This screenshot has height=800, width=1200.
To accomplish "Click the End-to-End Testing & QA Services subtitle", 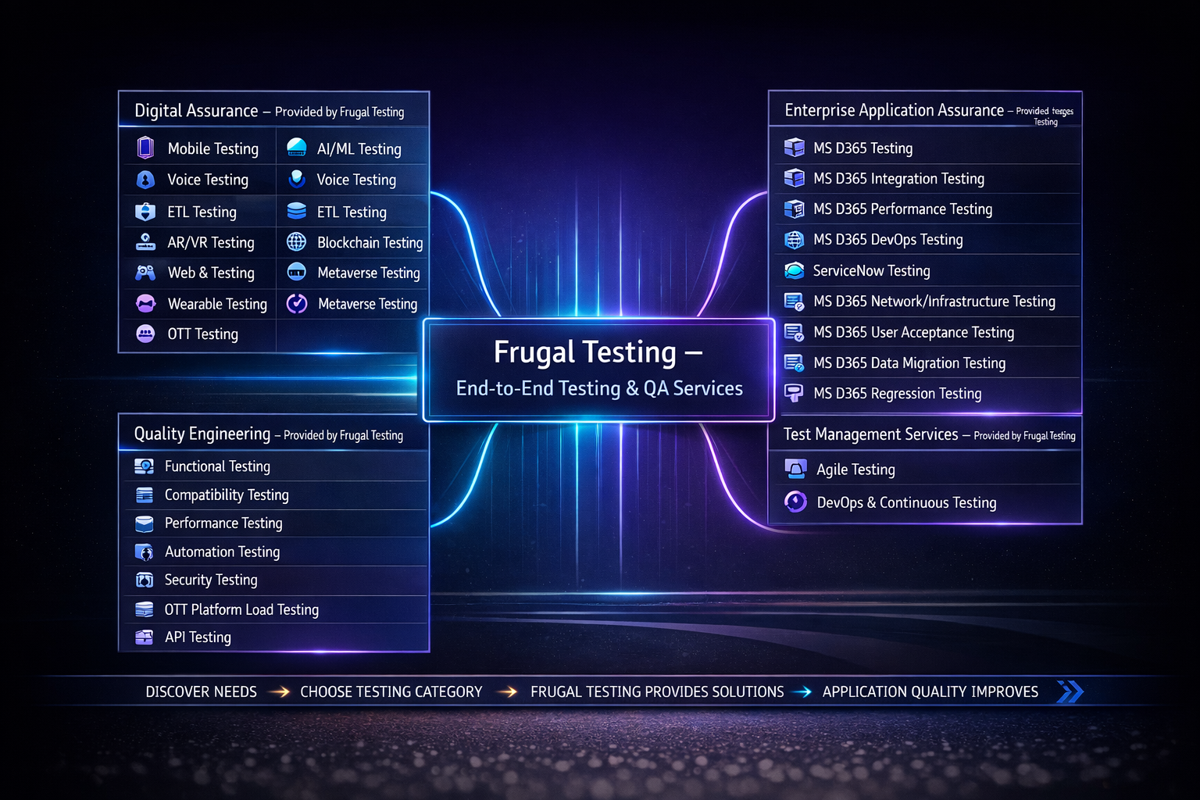I will [x=599, y=388].
